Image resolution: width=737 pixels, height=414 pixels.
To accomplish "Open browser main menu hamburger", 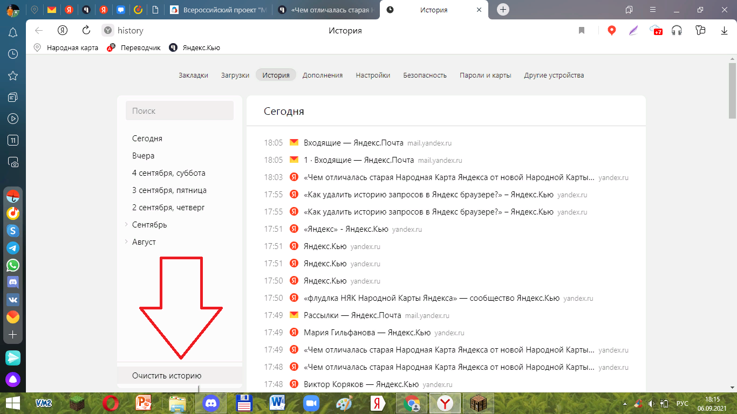I will [652, 10].
